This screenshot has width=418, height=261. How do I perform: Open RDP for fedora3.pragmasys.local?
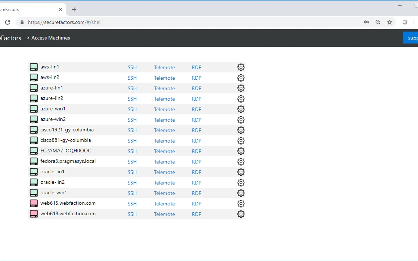(x=196, y=162)
